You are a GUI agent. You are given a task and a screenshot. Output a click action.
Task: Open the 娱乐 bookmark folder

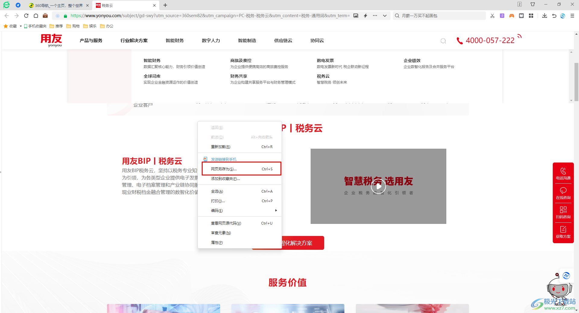tap(90, 26)
